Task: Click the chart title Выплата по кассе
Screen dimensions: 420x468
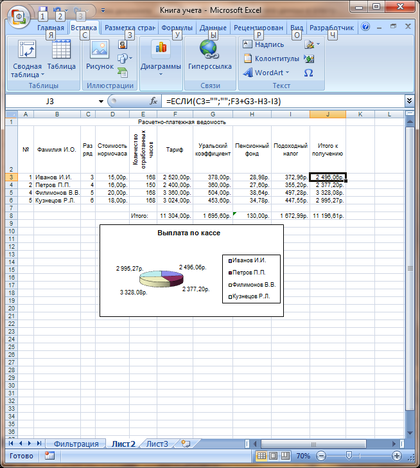Action: pos(189,233)
